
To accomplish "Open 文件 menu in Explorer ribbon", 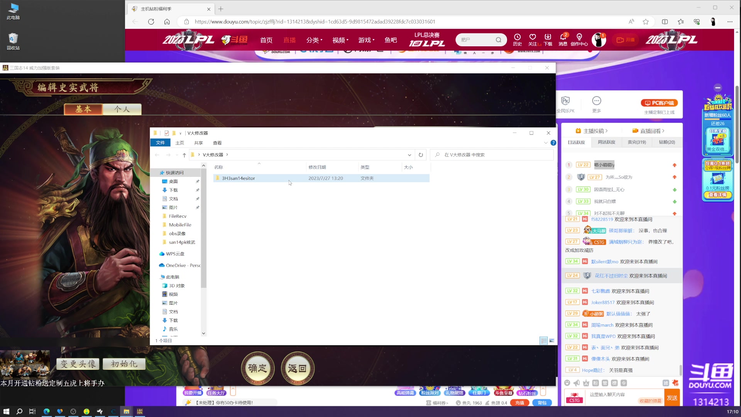I will 160,143.
